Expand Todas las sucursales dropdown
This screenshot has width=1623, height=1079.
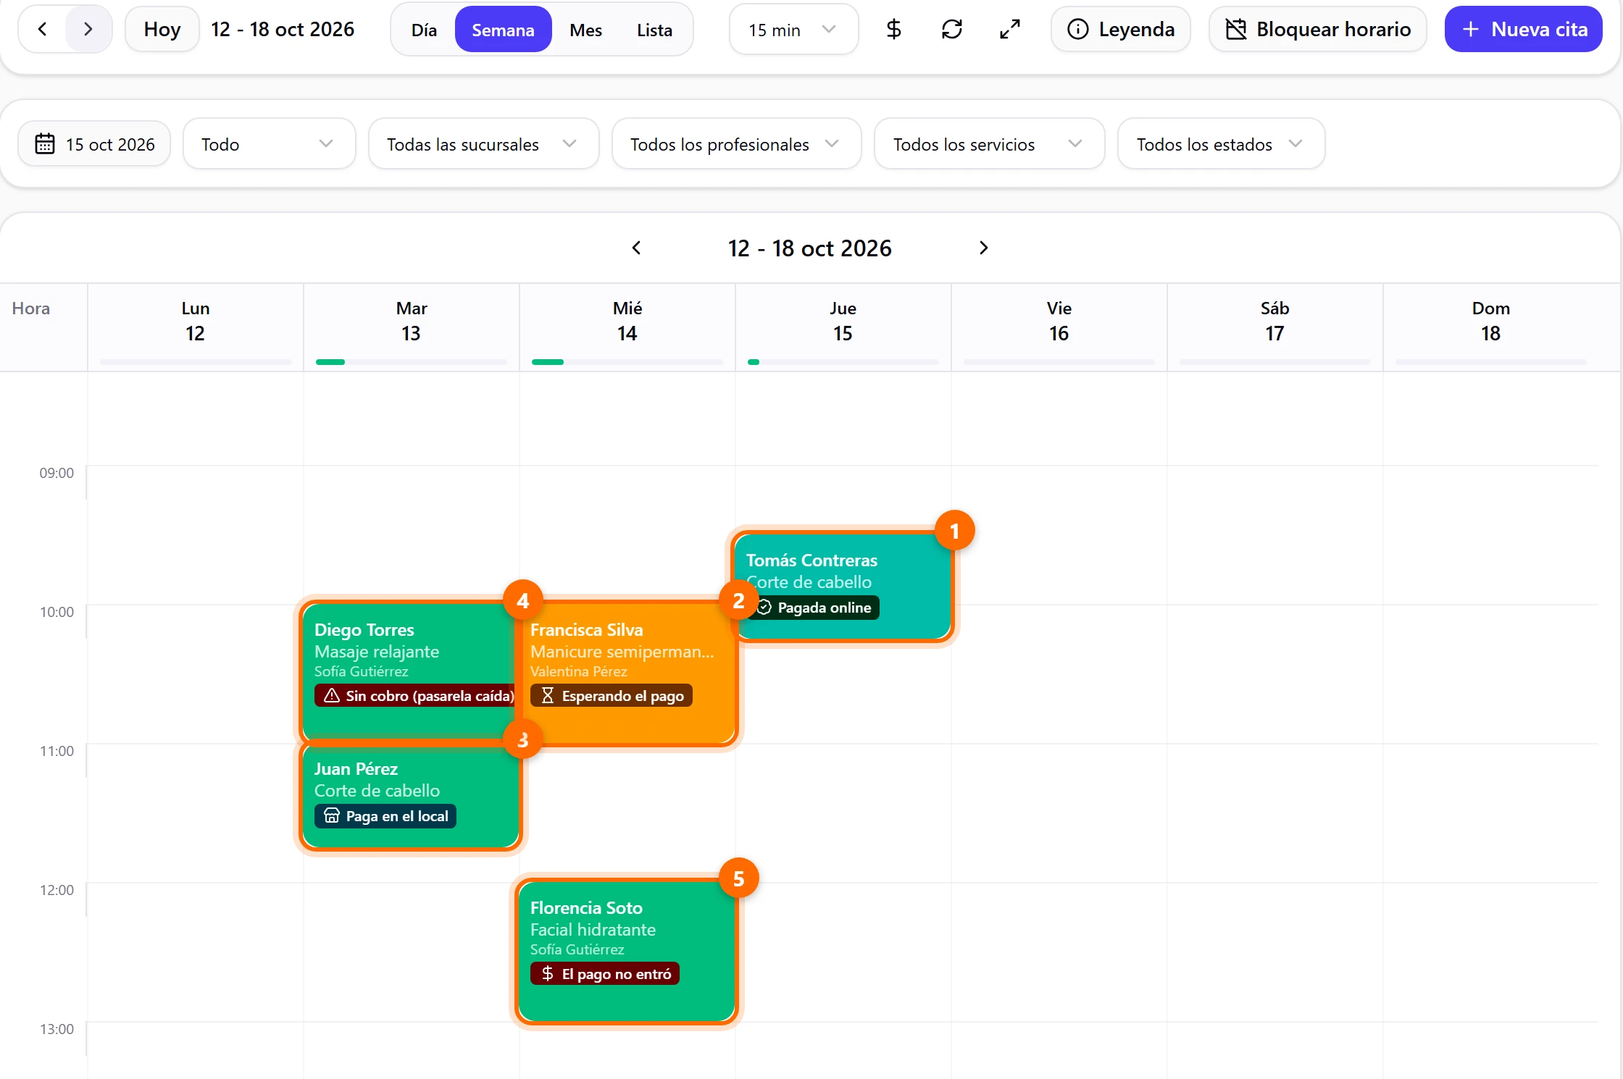(483, 143)
